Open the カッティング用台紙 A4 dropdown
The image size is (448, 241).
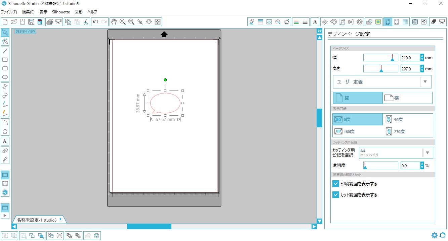point(427,153)
